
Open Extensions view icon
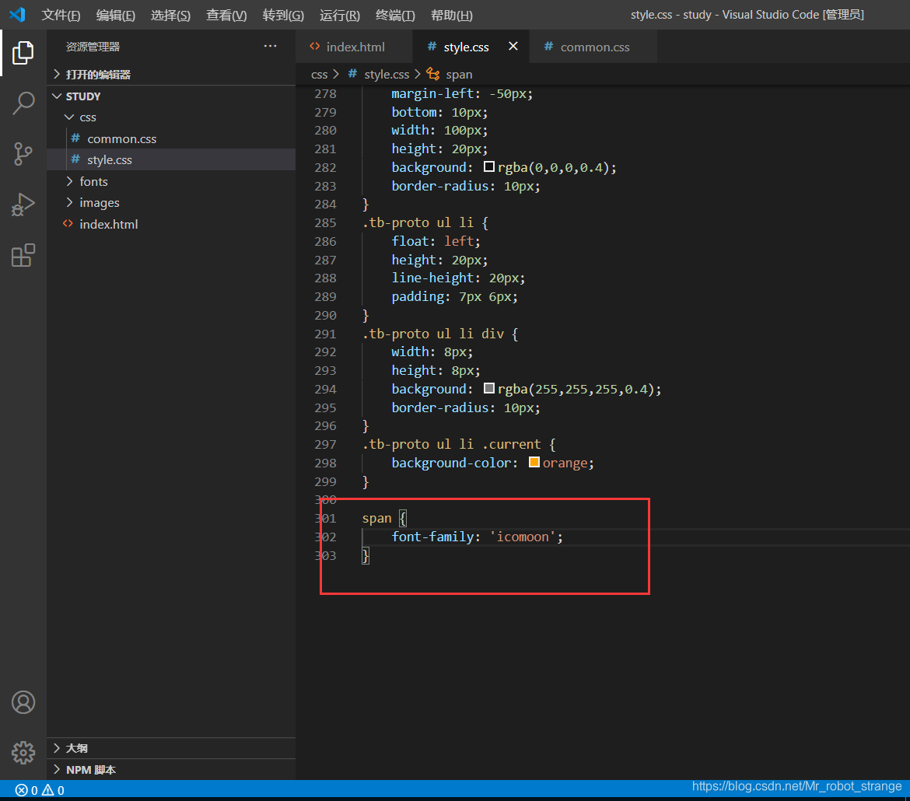(23, 255)
